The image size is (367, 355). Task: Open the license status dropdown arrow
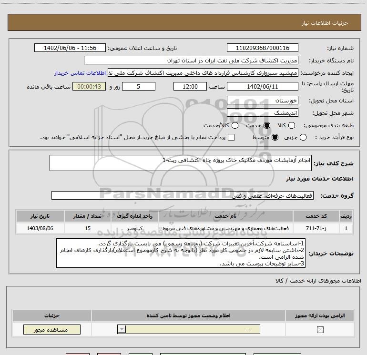pyautogui.click(x=122, y=329)
